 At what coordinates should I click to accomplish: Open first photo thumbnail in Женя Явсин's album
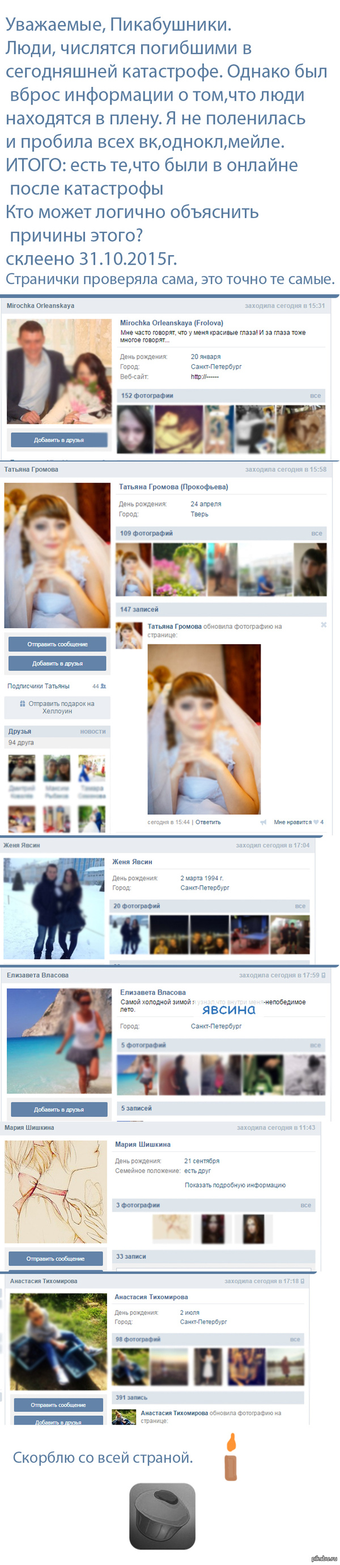(129, 934)
